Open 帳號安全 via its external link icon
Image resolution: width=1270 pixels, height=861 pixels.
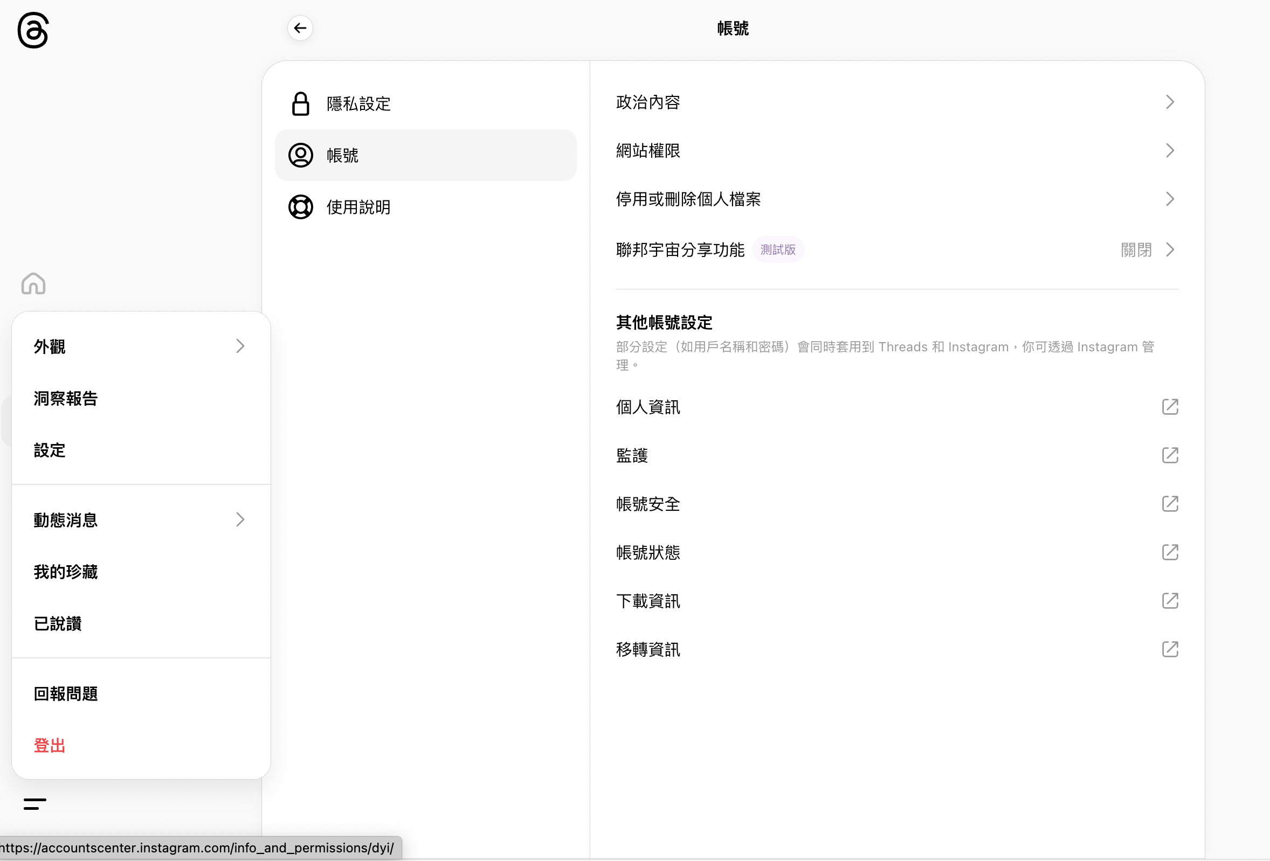(x=1170, y=504)
